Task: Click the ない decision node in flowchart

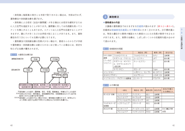Action: tap(55, 76)
